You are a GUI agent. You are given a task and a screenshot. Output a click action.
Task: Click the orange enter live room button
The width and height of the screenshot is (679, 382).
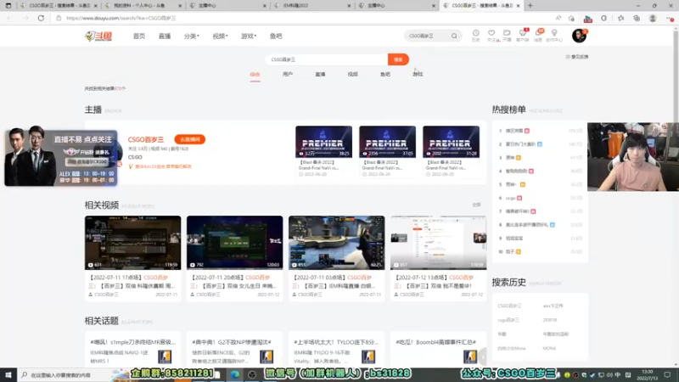[189, 139]
